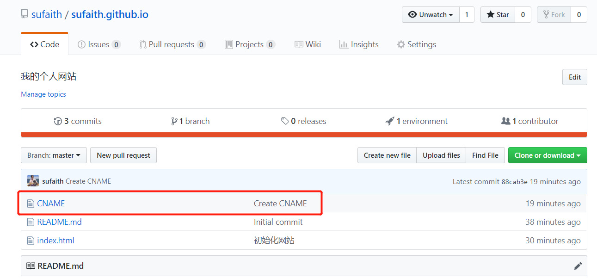Click the 初始化网站 commit message

(x=274, y=241)
